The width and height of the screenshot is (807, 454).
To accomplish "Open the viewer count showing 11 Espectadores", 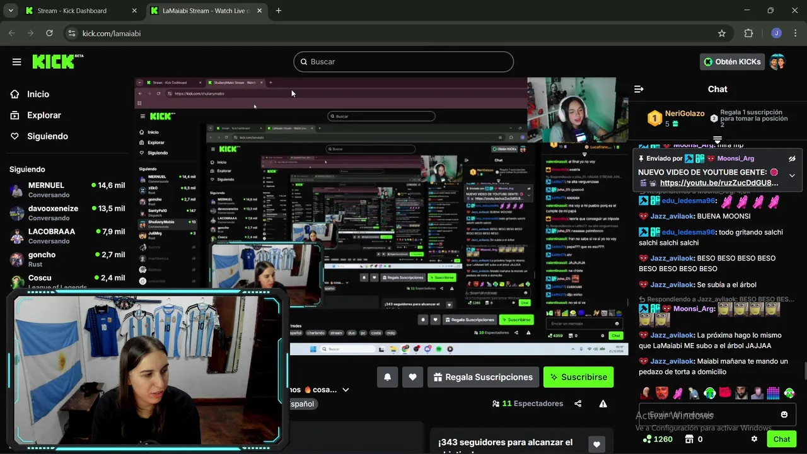I will point(527,404).
